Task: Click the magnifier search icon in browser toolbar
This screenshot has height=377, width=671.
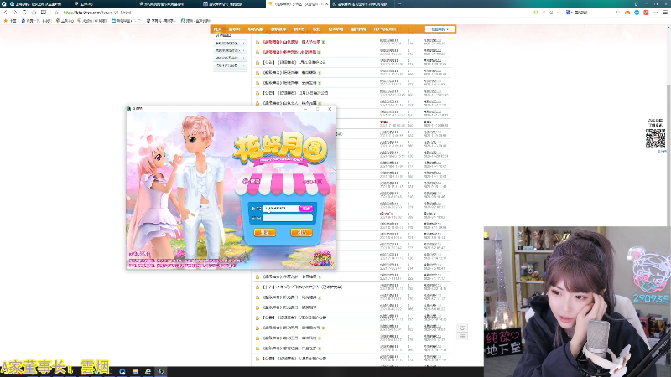Action: click(x=617, y=13)
